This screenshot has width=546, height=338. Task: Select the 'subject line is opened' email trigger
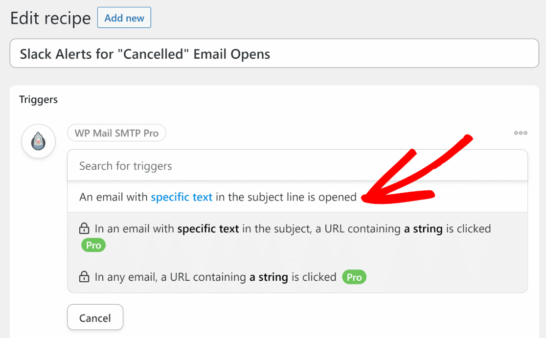297,197
